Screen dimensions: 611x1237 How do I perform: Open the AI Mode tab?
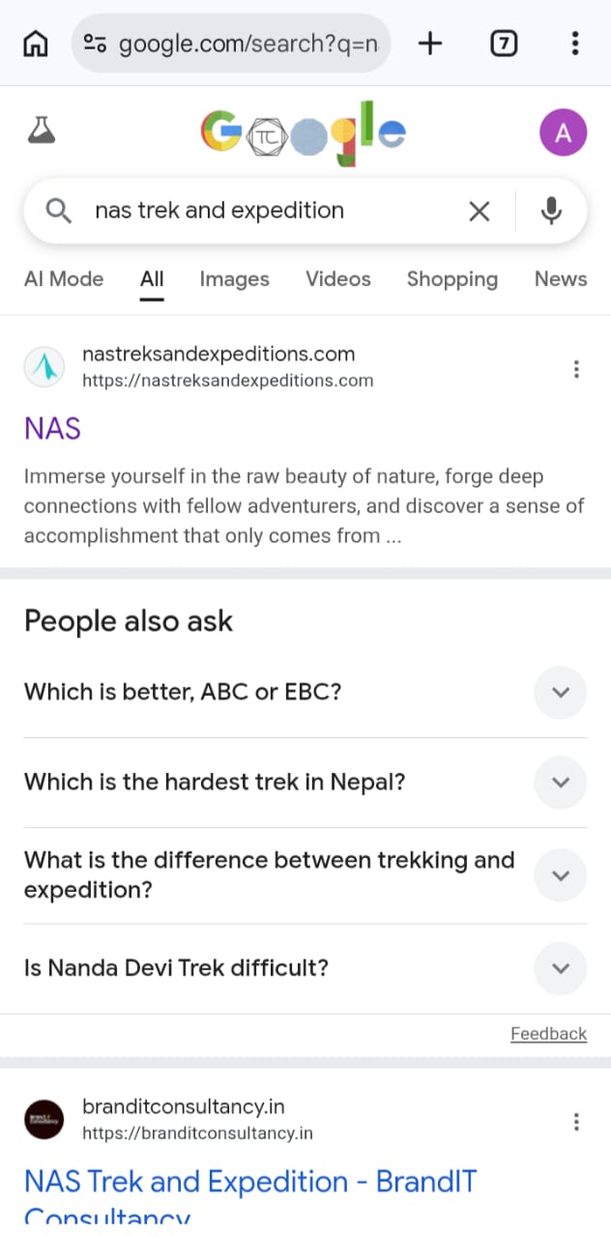click(x=63, y=279)
